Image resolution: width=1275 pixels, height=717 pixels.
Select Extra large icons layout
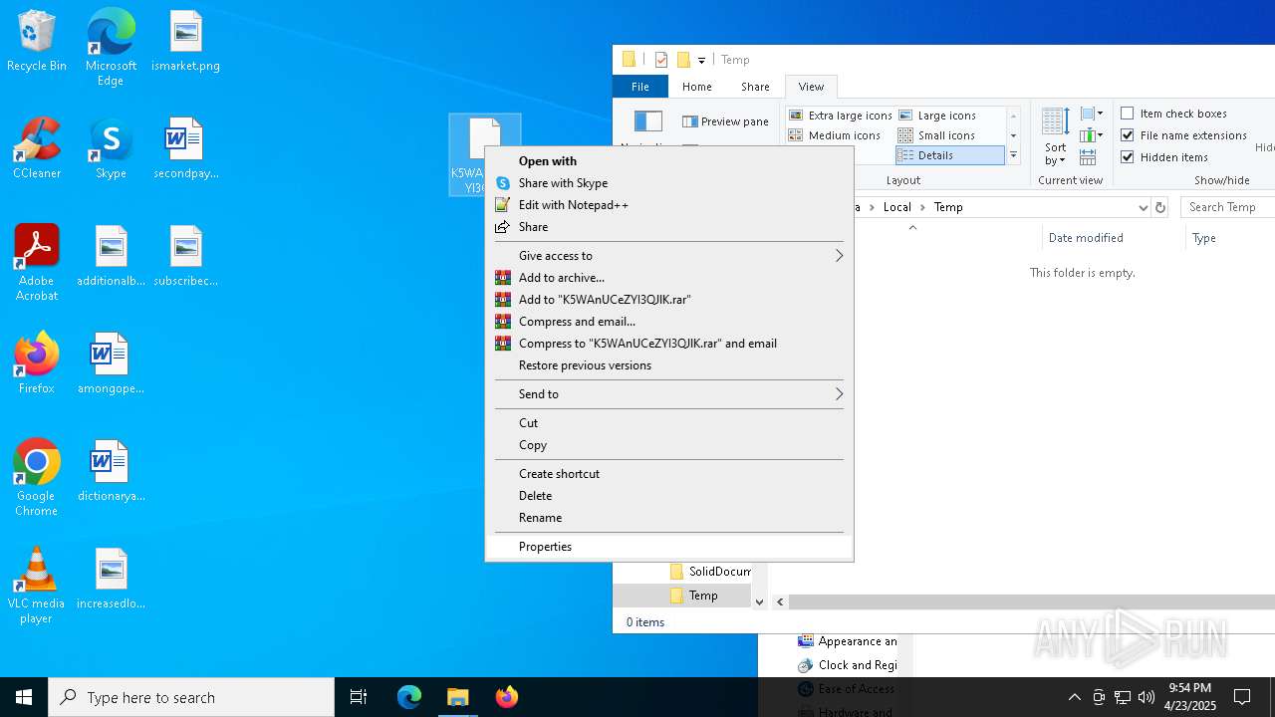pos(841,116)
